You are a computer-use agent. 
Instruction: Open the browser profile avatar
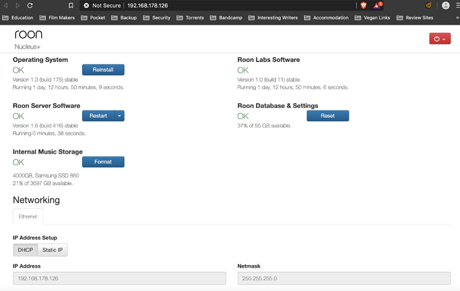(x=445, y=5)
